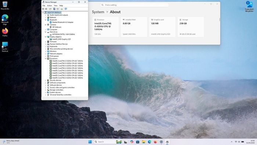257x145 pixels.
Task: Select Intel(R) UHD Graphics 620 device
Action: click(61, 39)
